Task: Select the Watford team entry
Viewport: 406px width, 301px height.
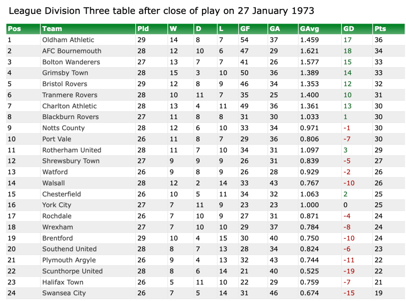Action: coord(55,172)
